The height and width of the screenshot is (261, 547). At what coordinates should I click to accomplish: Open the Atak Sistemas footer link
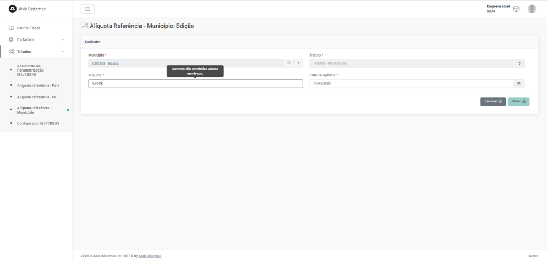point(150,256)
